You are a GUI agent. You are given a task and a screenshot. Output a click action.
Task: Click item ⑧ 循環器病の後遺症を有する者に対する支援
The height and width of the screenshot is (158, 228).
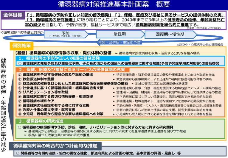[54, 105]
